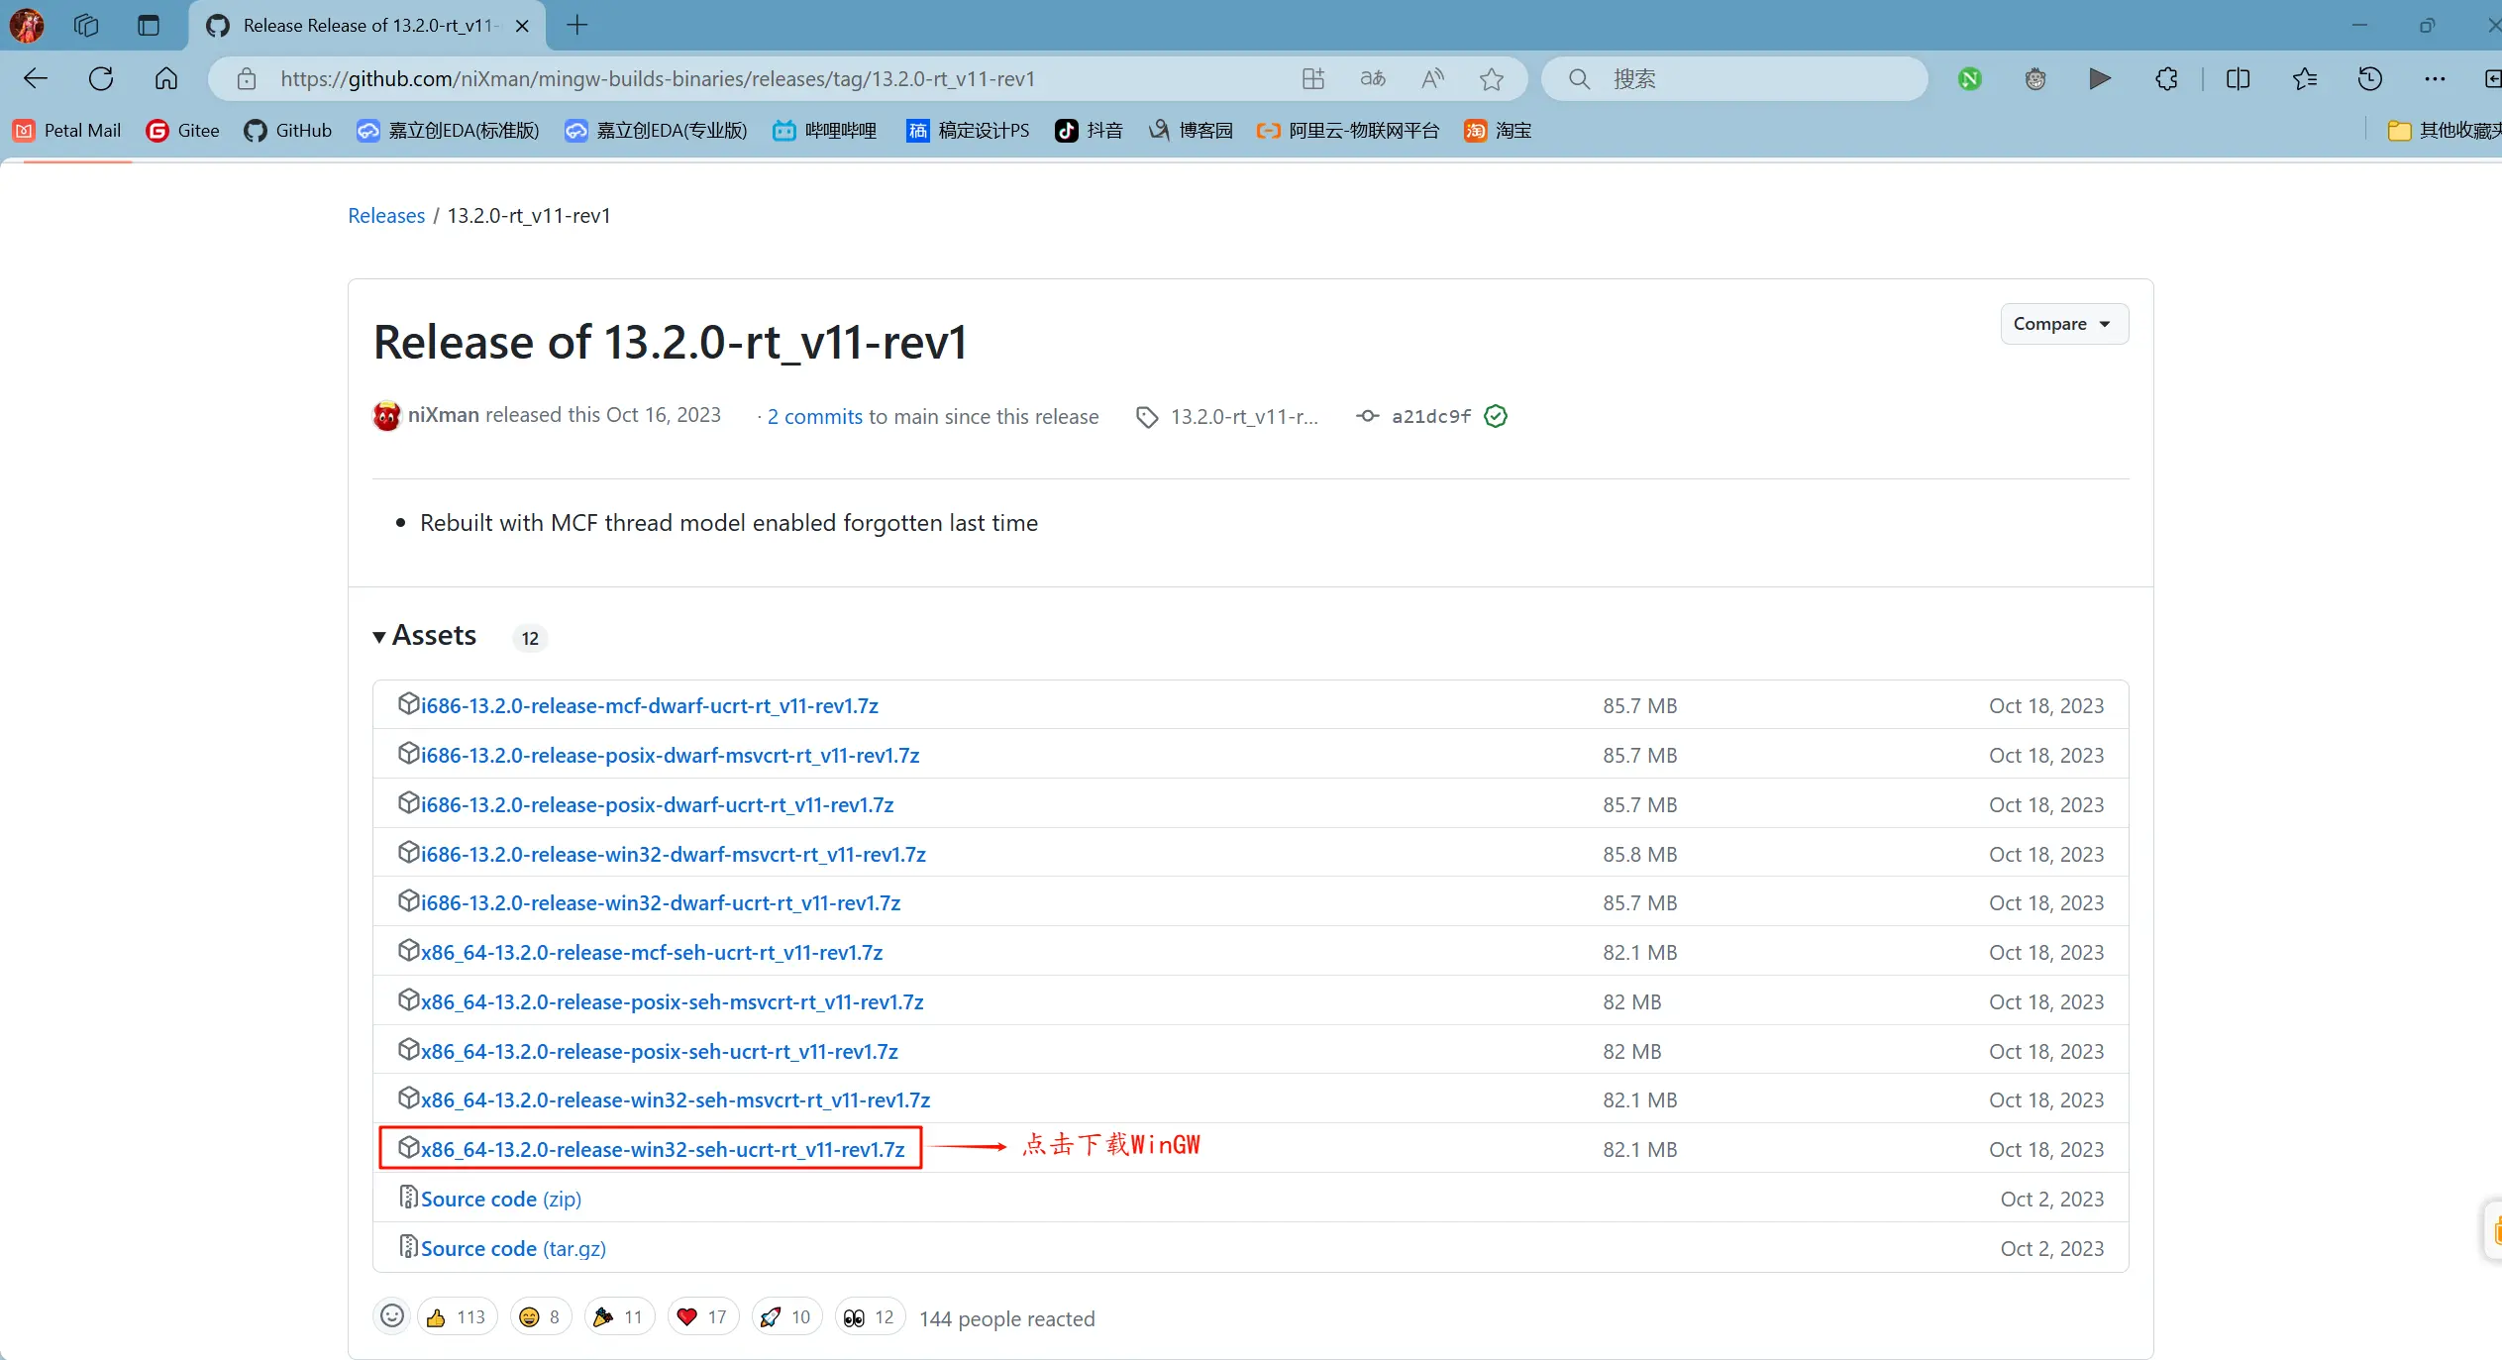Open the browser home page

pos(166,78)
